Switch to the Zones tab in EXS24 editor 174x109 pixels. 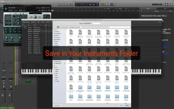click(24, 22)
